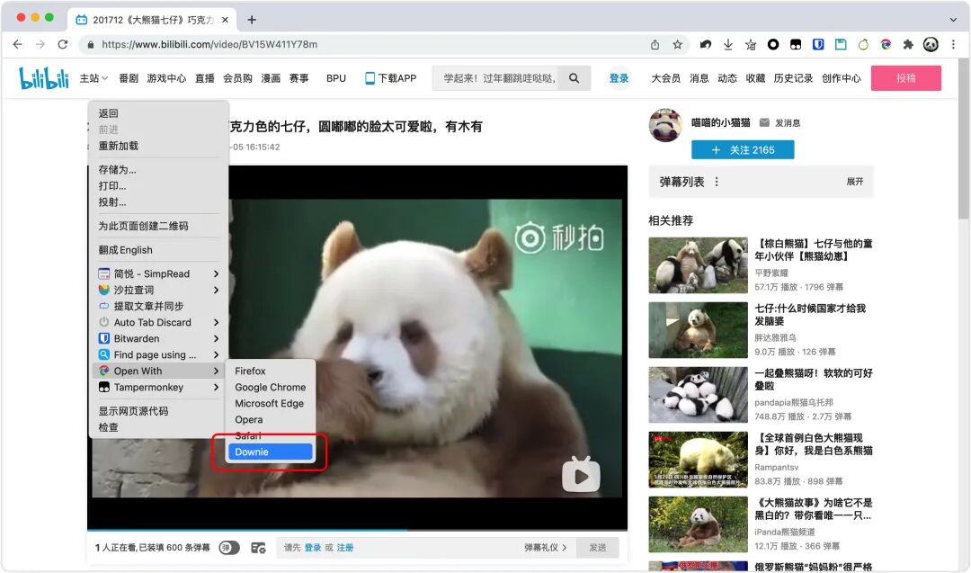This screenshot has height=573, width=971.
Task: Expand Tampermonkey submenu
Action: (x=158, y=387)
